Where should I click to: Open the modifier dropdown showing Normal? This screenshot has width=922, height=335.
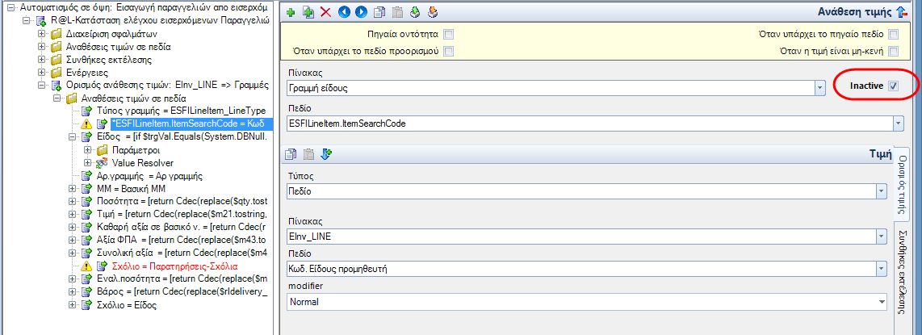[587, 302]
